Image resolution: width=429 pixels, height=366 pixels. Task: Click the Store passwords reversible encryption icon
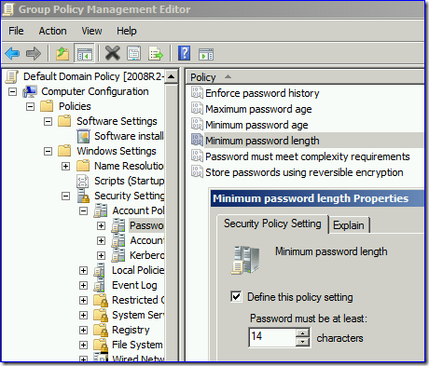tap(197, 171)
